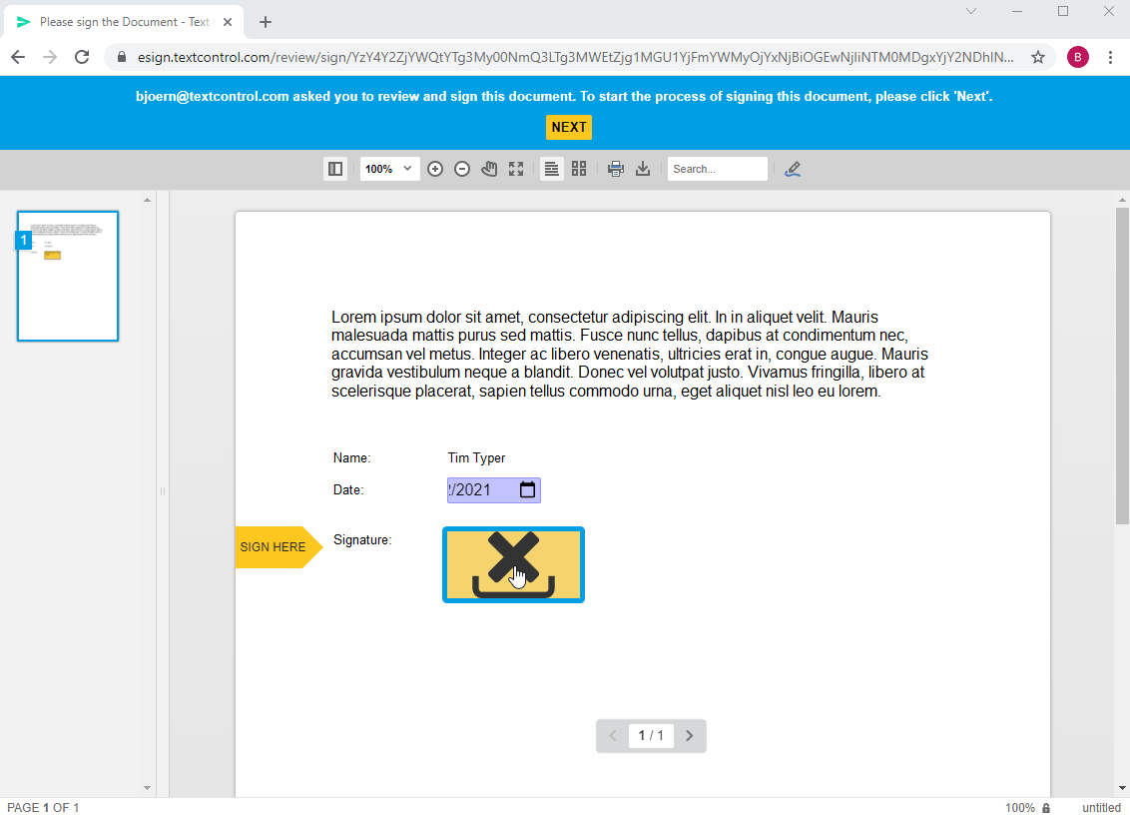Click the yellow signature box
Image resolution: width=1130 pixels, height=818 pixels.
(513, 565)
